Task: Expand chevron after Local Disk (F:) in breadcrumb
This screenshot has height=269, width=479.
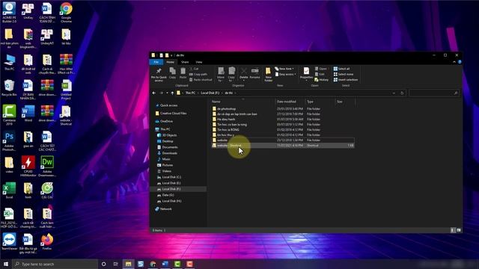Action: 222,93
